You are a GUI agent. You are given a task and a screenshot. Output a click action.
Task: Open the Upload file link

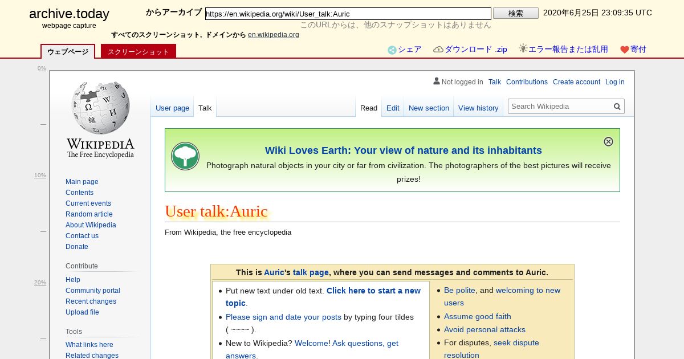[x=82, y=312]
